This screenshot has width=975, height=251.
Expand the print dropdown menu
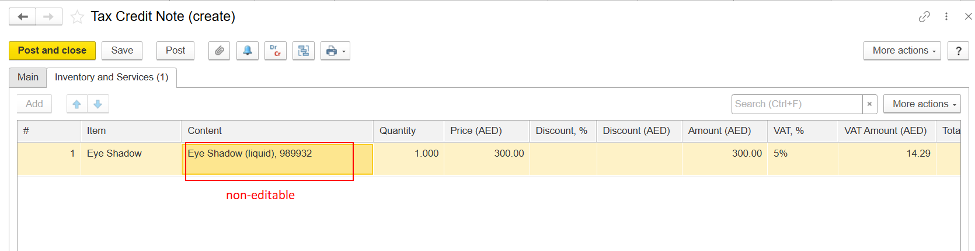[x=335, y=51]
